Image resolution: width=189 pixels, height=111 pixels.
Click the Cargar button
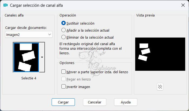[63, 102]
